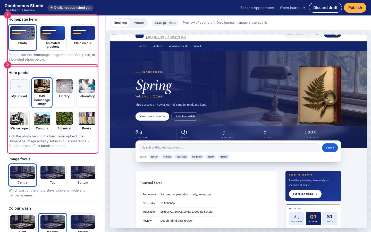Open journal in new tab
This screenshot has height=232, width=371.
[x=292, y=8]
